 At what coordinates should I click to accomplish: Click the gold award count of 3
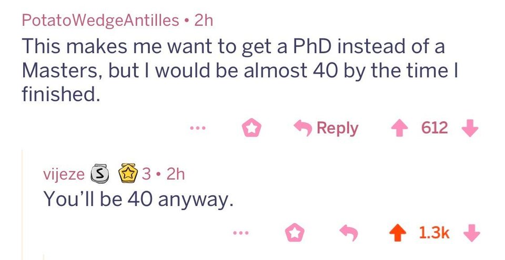[x=145, y=174]
